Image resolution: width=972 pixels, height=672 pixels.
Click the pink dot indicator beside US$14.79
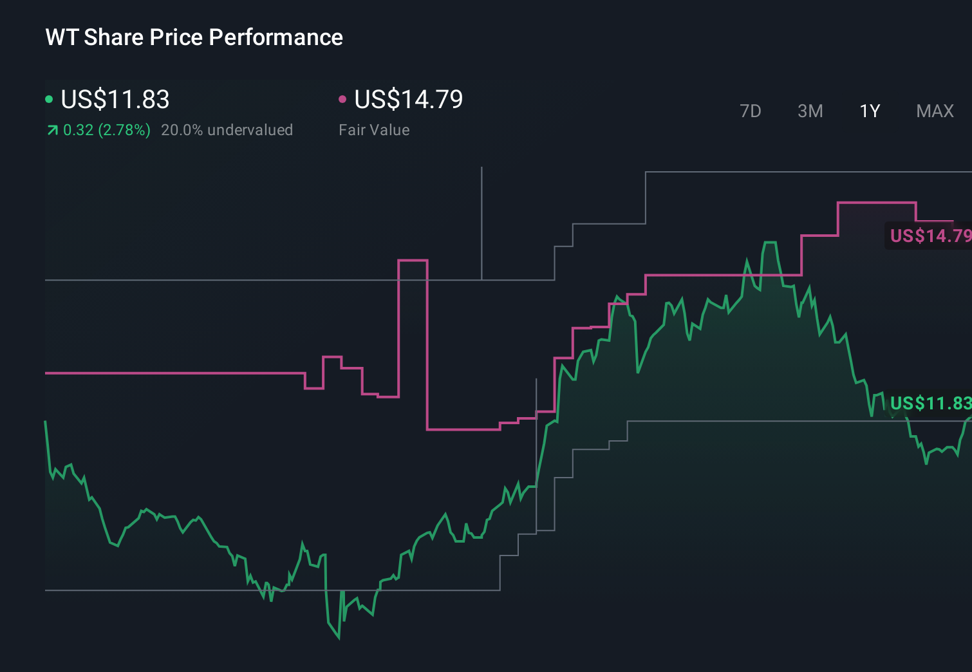click(343, 98)
